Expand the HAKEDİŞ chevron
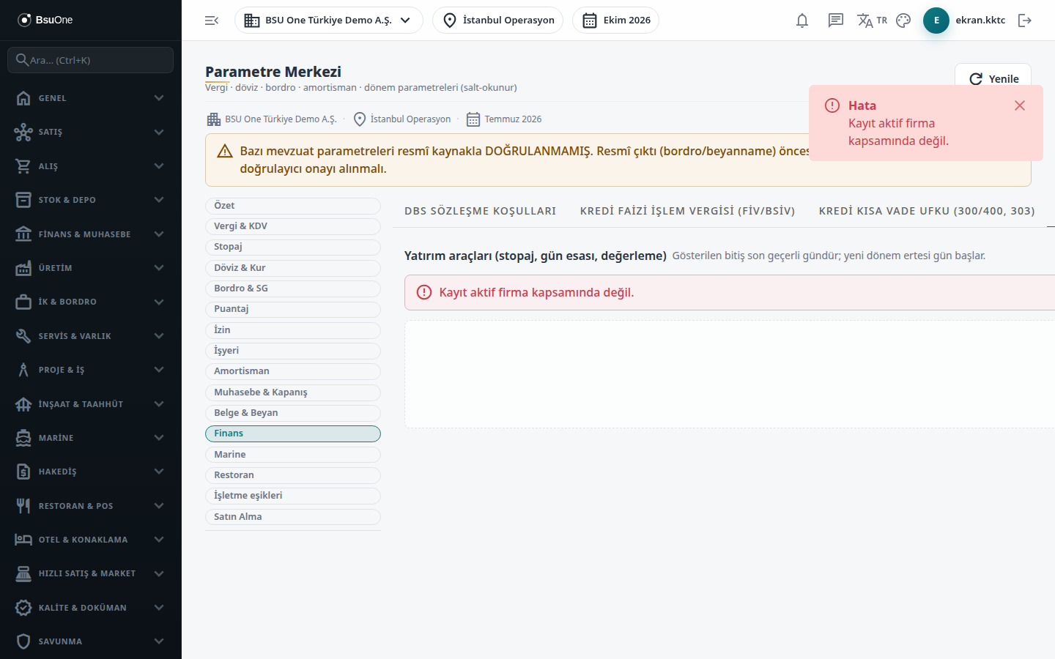The height and width of the screenshot is (659, 1055). pyautogui.click(x=159, y=472)
